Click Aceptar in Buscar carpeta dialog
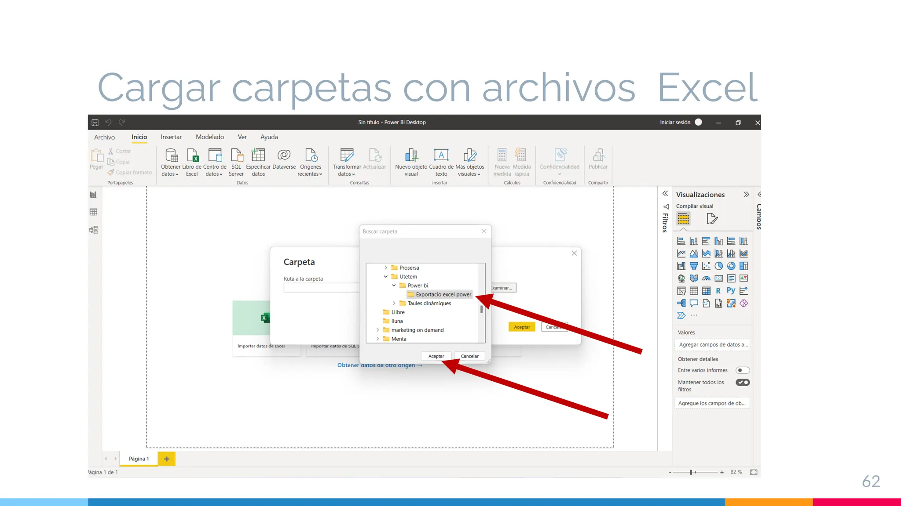Screen dimensions: 901x506 pos(436,356)
